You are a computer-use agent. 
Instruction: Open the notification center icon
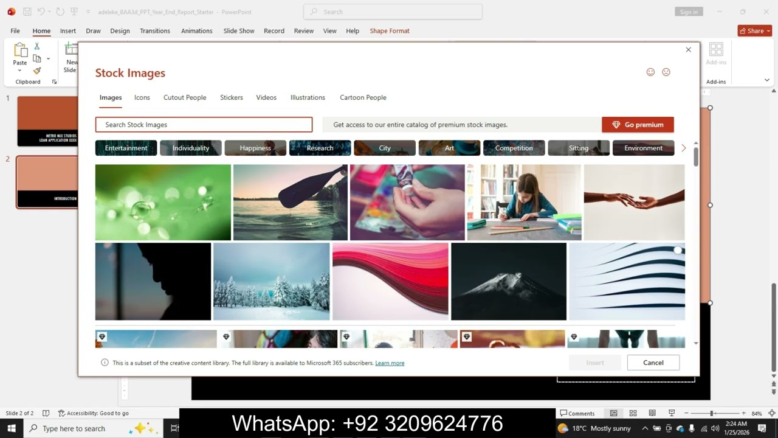pos(762,428)
